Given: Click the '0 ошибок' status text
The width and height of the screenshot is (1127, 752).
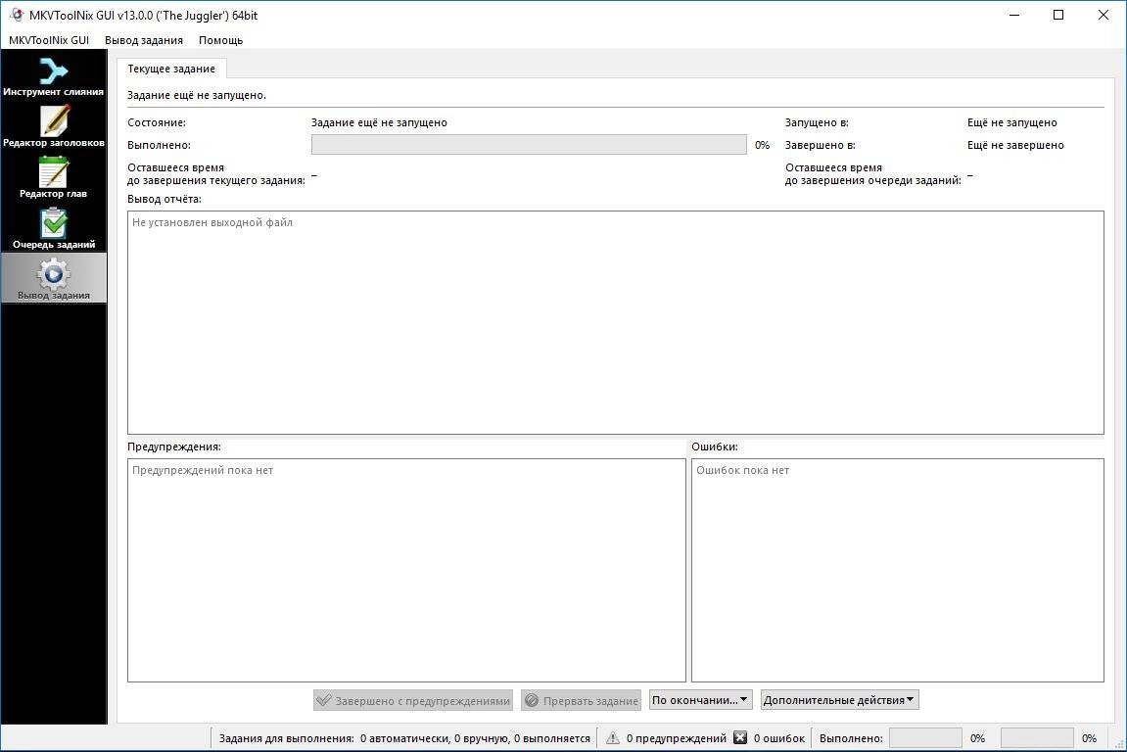Looking at the screenshot, I should (x=779, y=738).
